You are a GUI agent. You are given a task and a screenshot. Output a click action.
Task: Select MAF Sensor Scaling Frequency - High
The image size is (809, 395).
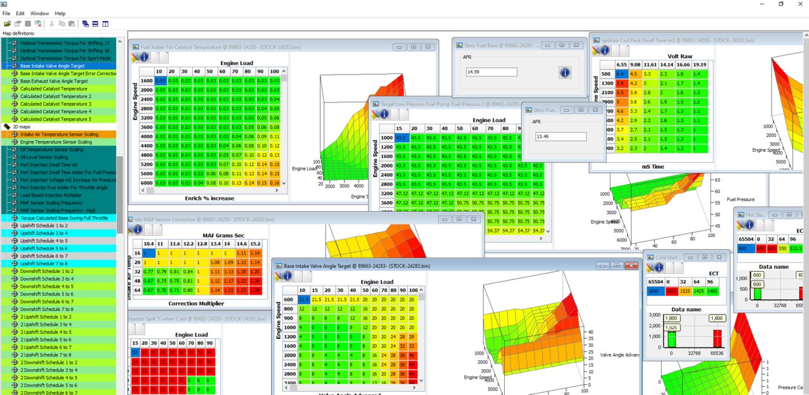[58, 210]
